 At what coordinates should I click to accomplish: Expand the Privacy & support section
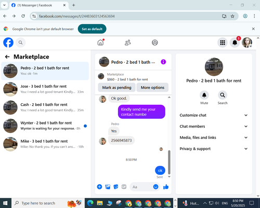point(214,149)
